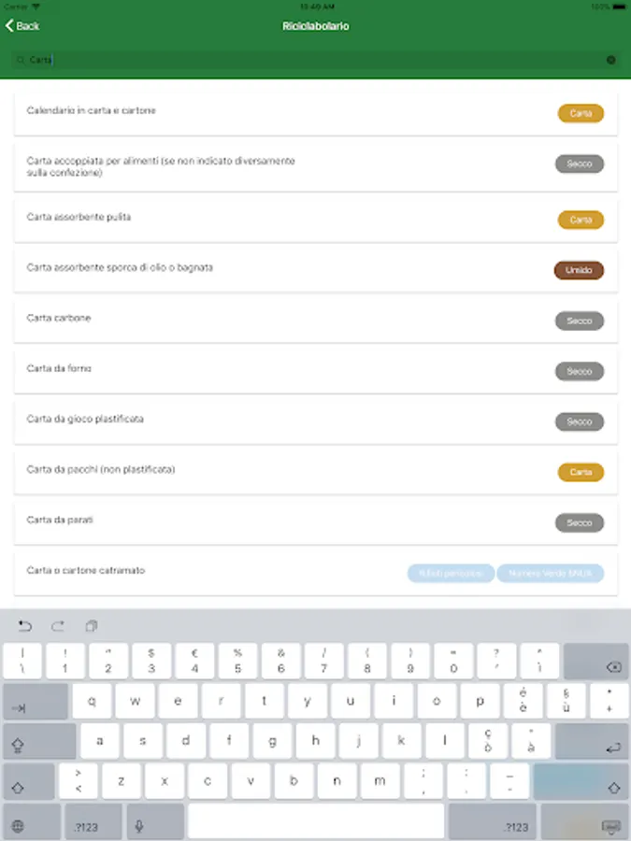The width and height of the screenshot is (631, 841).
Task: Tap the Umido tag on Carta assorbente sporca
Action: (x=579, y=270)
